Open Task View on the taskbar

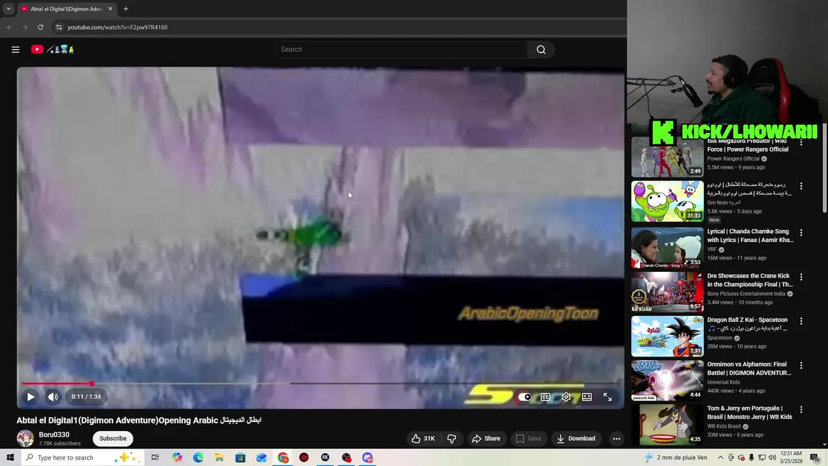155,458
